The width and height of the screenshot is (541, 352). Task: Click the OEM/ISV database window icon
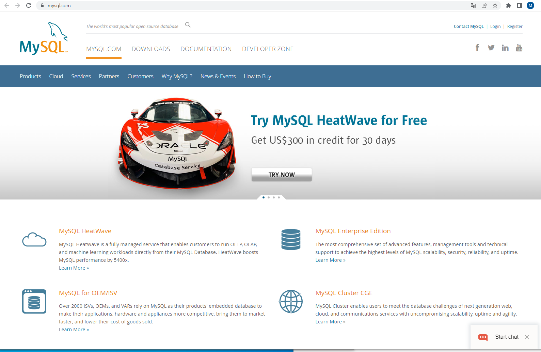[x=34, y=301]
